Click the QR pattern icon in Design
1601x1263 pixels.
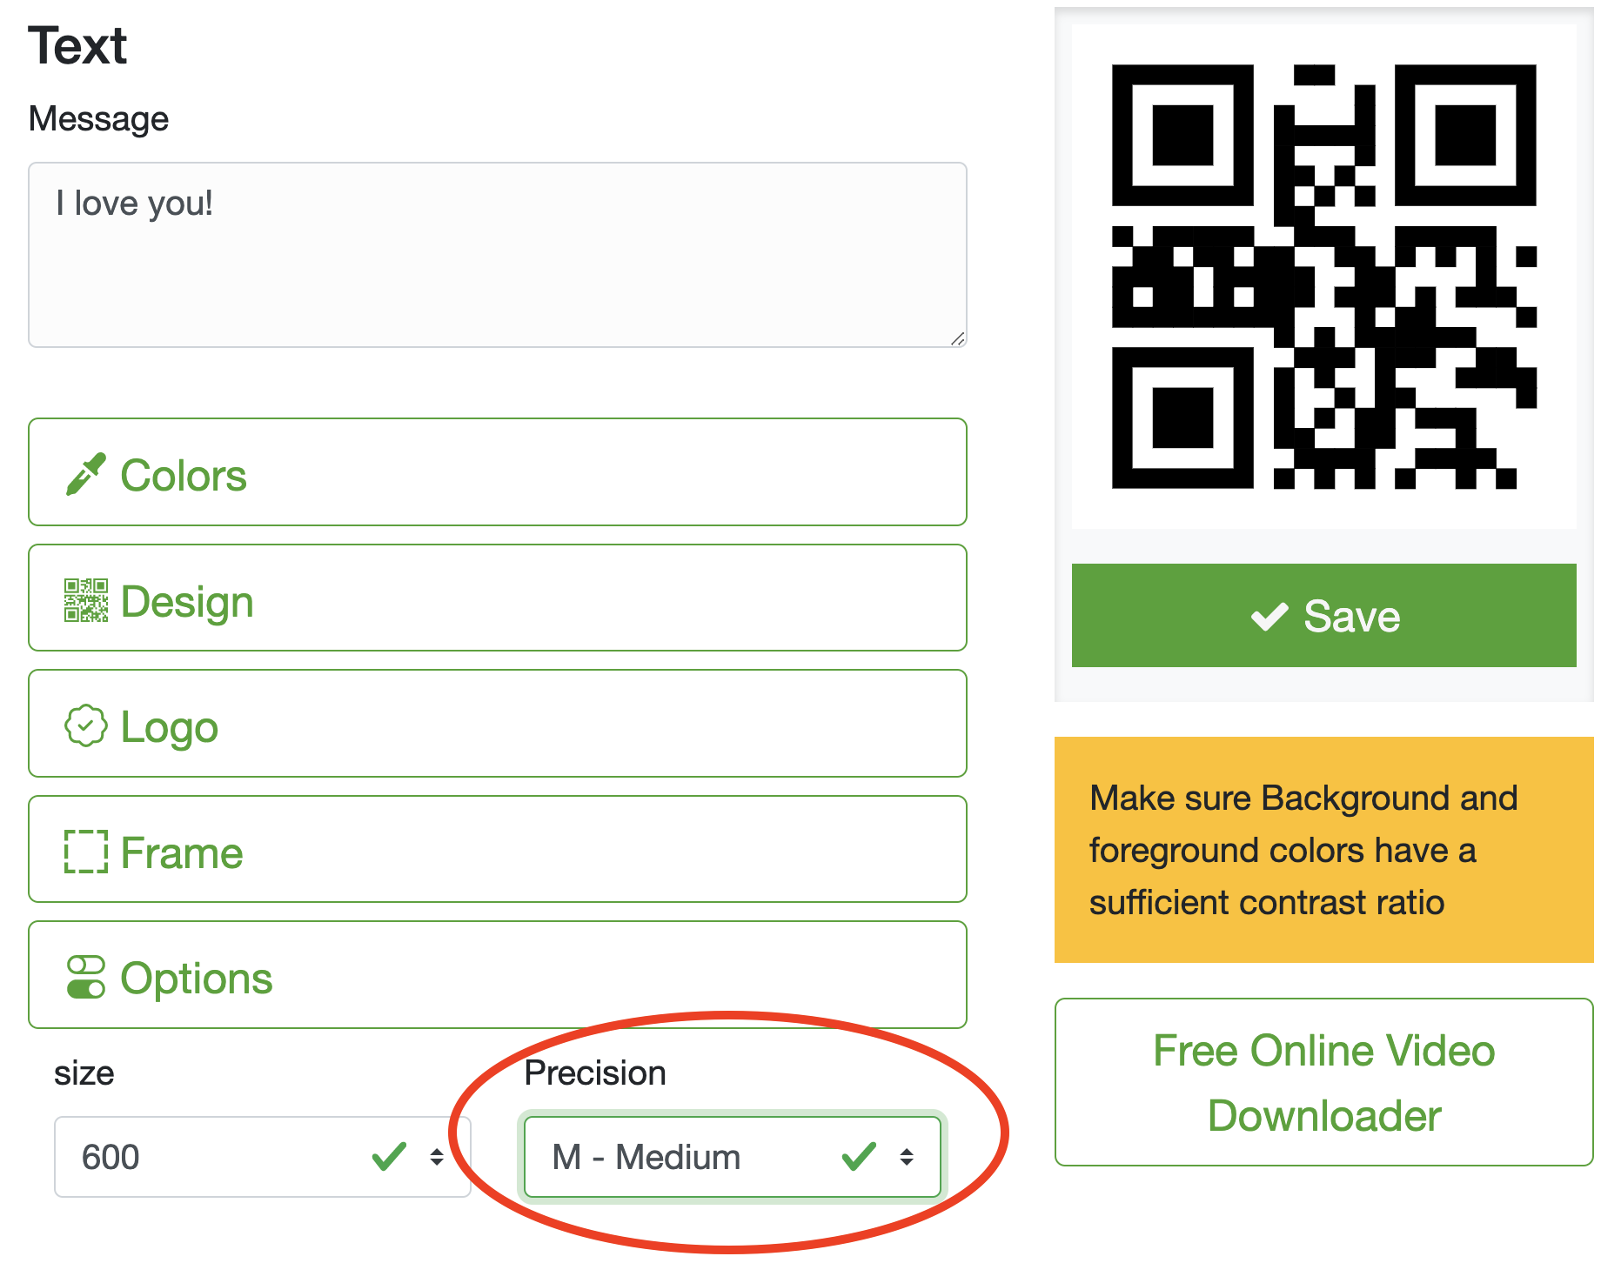pos(86,600)
